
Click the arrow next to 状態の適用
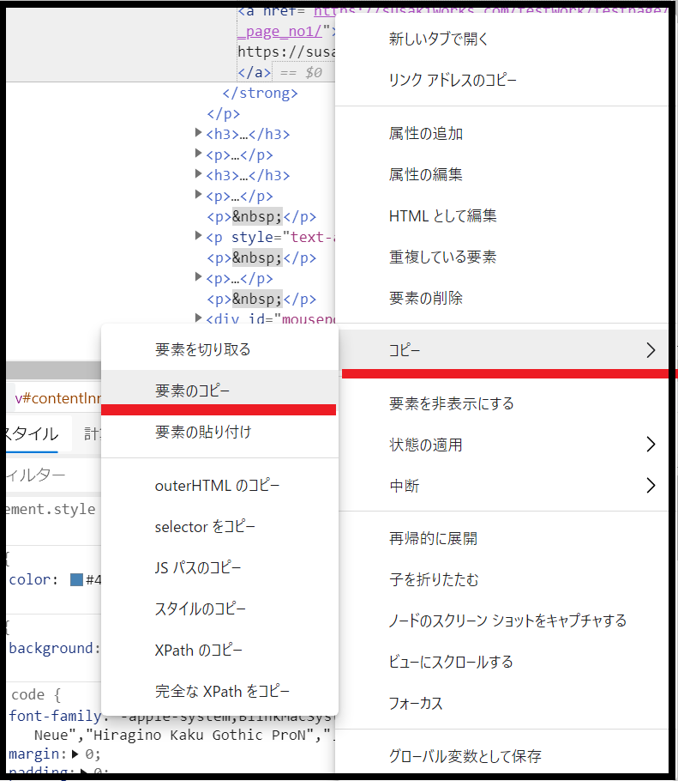pos(651,445)
